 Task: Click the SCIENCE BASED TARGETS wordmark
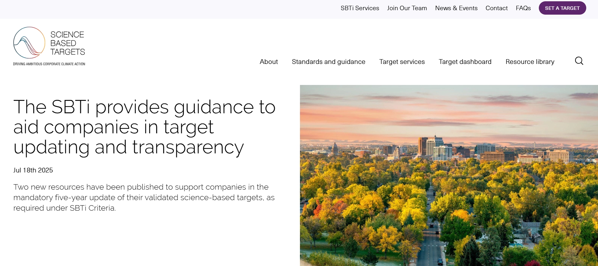click(x=67, y=43)
